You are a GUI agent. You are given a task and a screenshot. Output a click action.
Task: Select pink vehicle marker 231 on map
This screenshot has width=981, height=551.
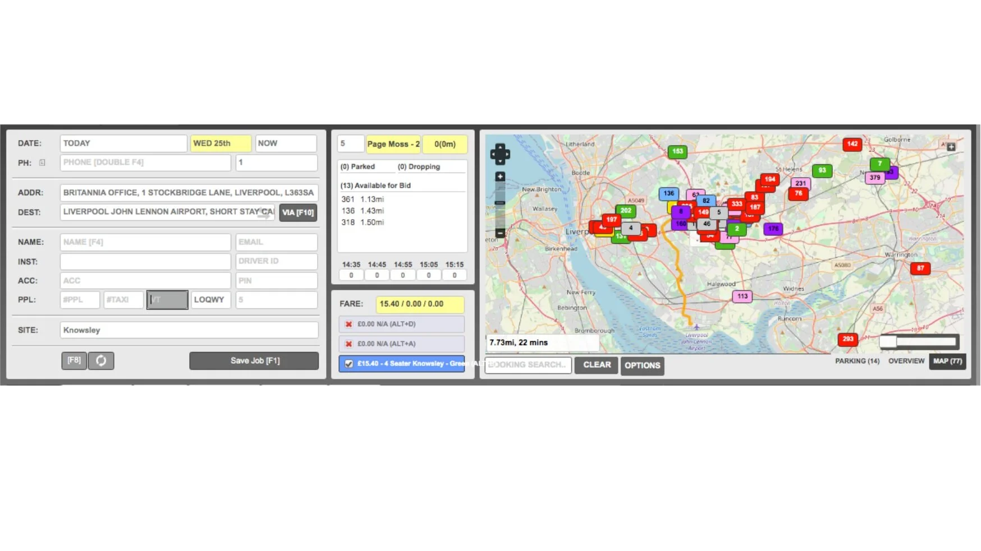801,183
